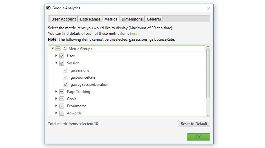Select the 'ga:bounceRate' row label
This screenshot has height=148, width=265.
click(x=83, y=77)
